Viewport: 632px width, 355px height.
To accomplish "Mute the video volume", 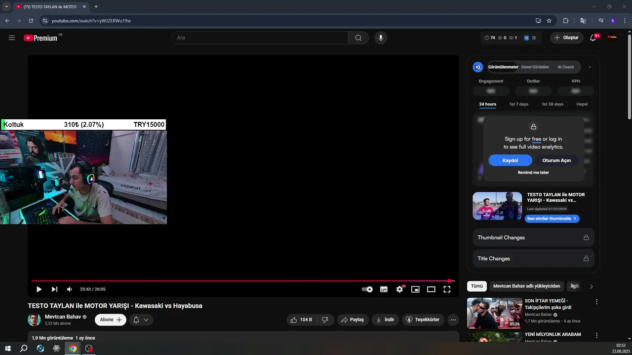I will click(x=70, y=289).
